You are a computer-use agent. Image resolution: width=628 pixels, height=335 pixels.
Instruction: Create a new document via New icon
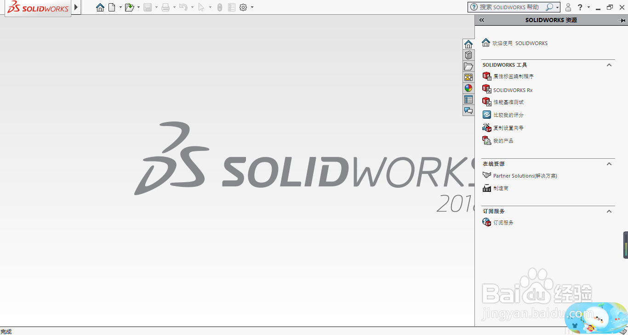coord(112,7)
